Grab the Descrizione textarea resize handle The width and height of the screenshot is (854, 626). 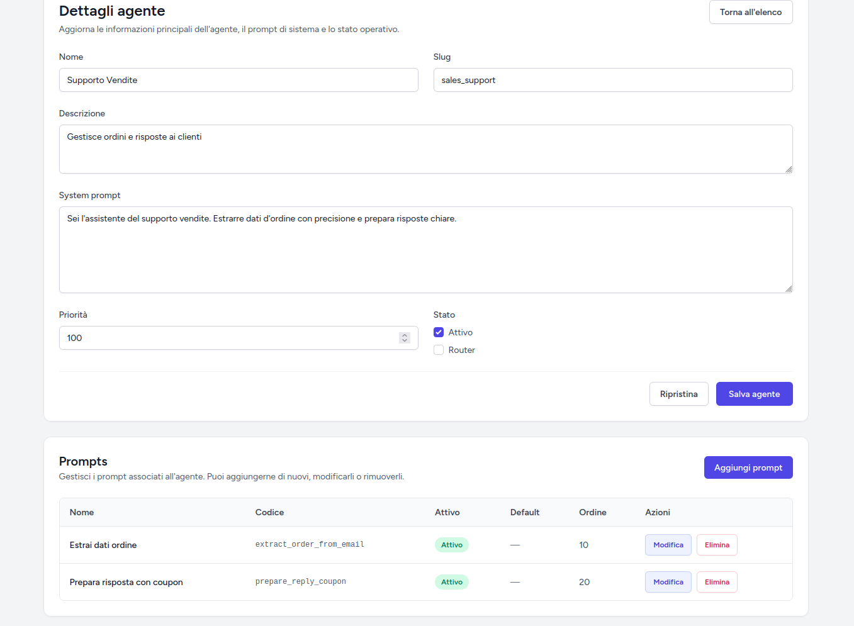click(789, 169)
